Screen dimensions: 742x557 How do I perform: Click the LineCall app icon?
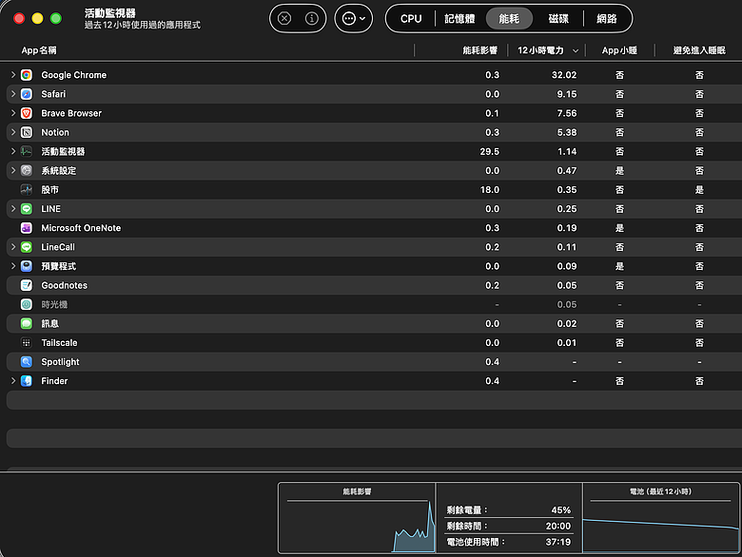27,247
